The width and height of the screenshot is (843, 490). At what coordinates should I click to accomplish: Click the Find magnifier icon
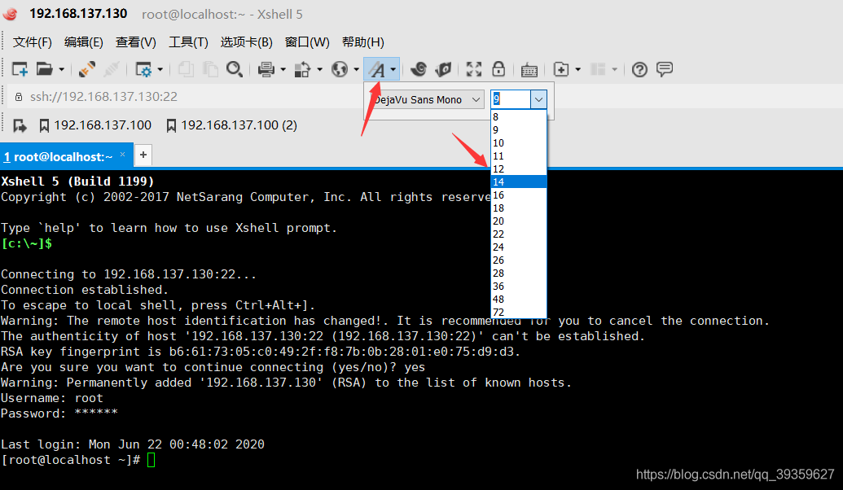click(235, 69)
